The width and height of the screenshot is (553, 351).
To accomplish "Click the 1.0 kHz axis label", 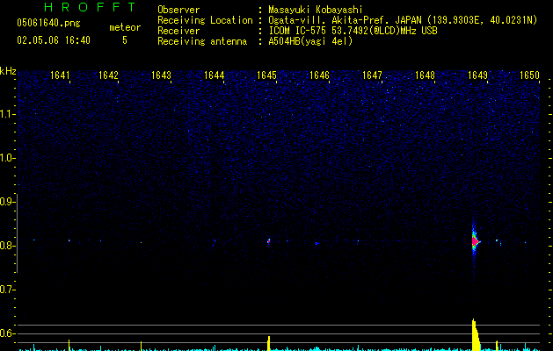I will [7, 158].
